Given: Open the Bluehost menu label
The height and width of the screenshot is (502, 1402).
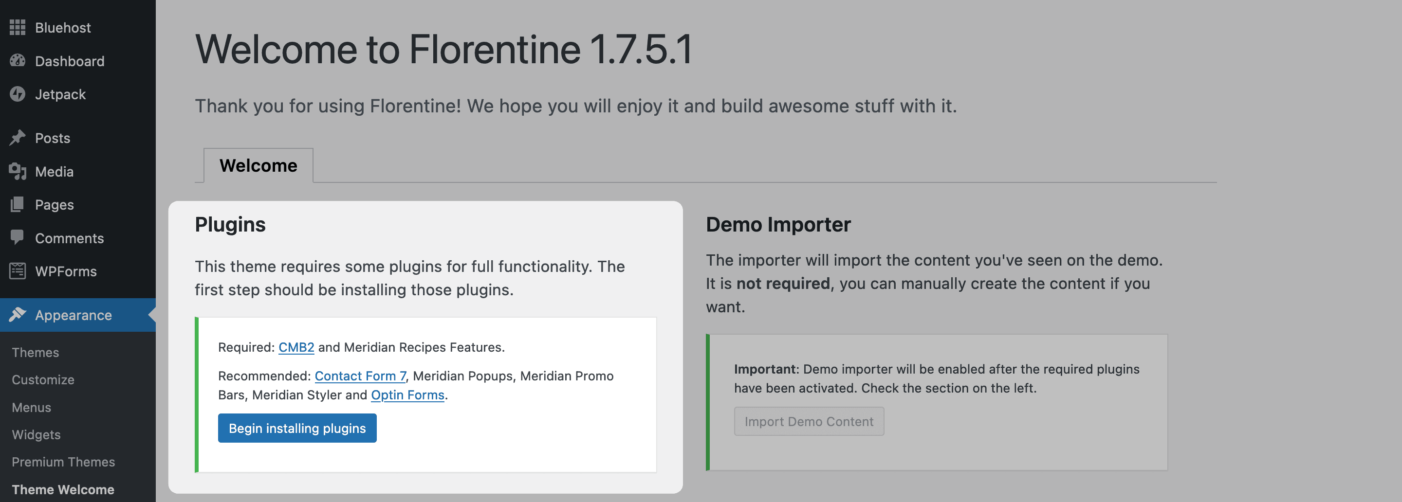Looking at the screenshot, I should [x=63, y=28].
